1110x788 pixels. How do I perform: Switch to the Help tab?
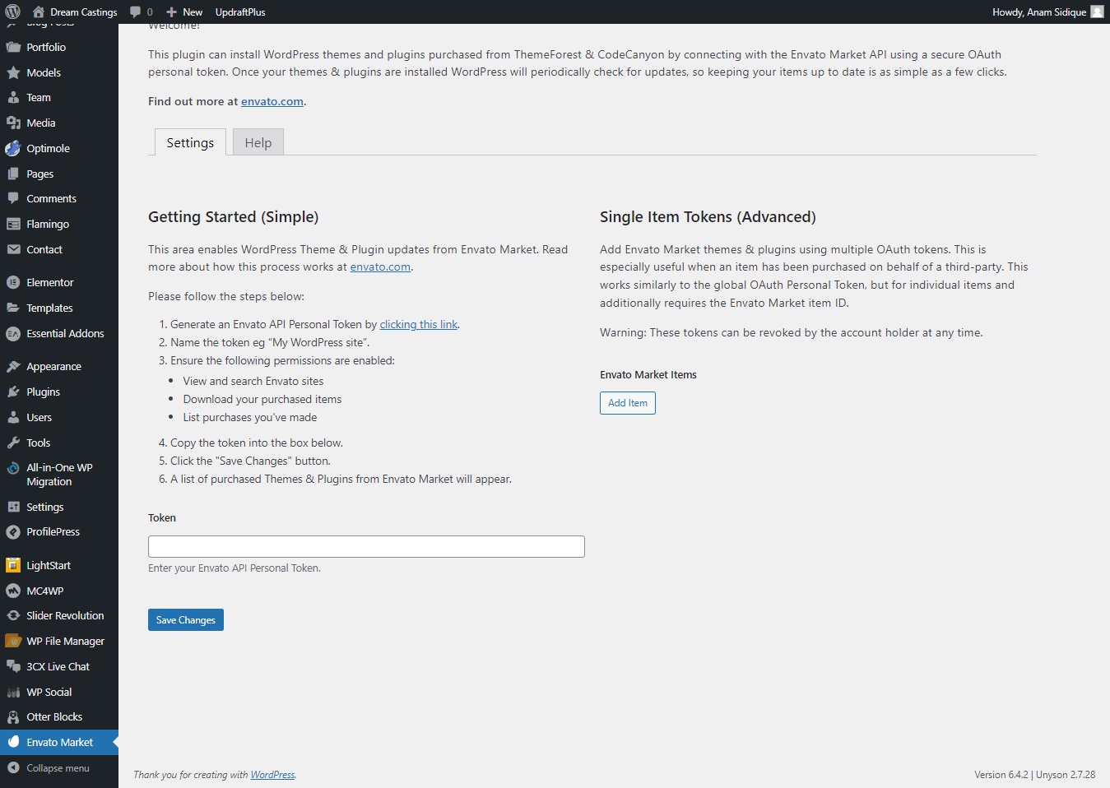258,142
